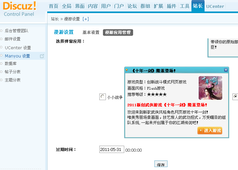Open 数据库 in sidebar
This screenshot has width=238, height=170.
coord(10,63)
